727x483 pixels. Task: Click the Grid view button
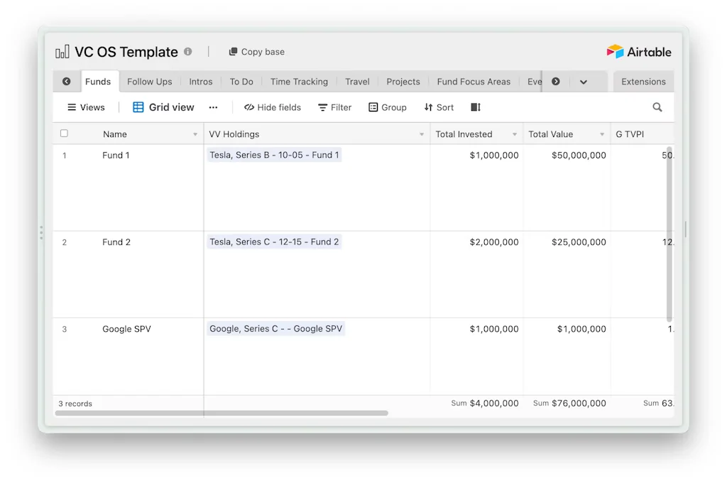(164, 107)
